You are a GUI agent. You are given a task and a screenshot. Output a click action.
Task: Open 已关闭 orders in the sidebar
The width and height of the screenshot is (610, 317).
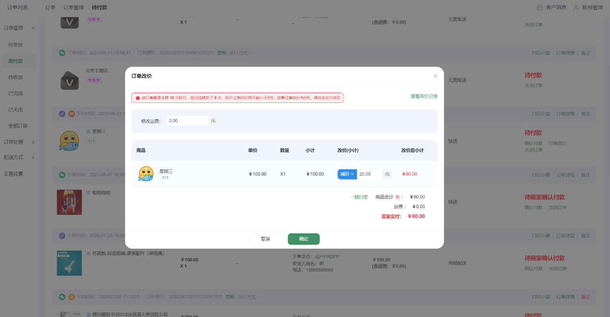click(x=16, y=110)
